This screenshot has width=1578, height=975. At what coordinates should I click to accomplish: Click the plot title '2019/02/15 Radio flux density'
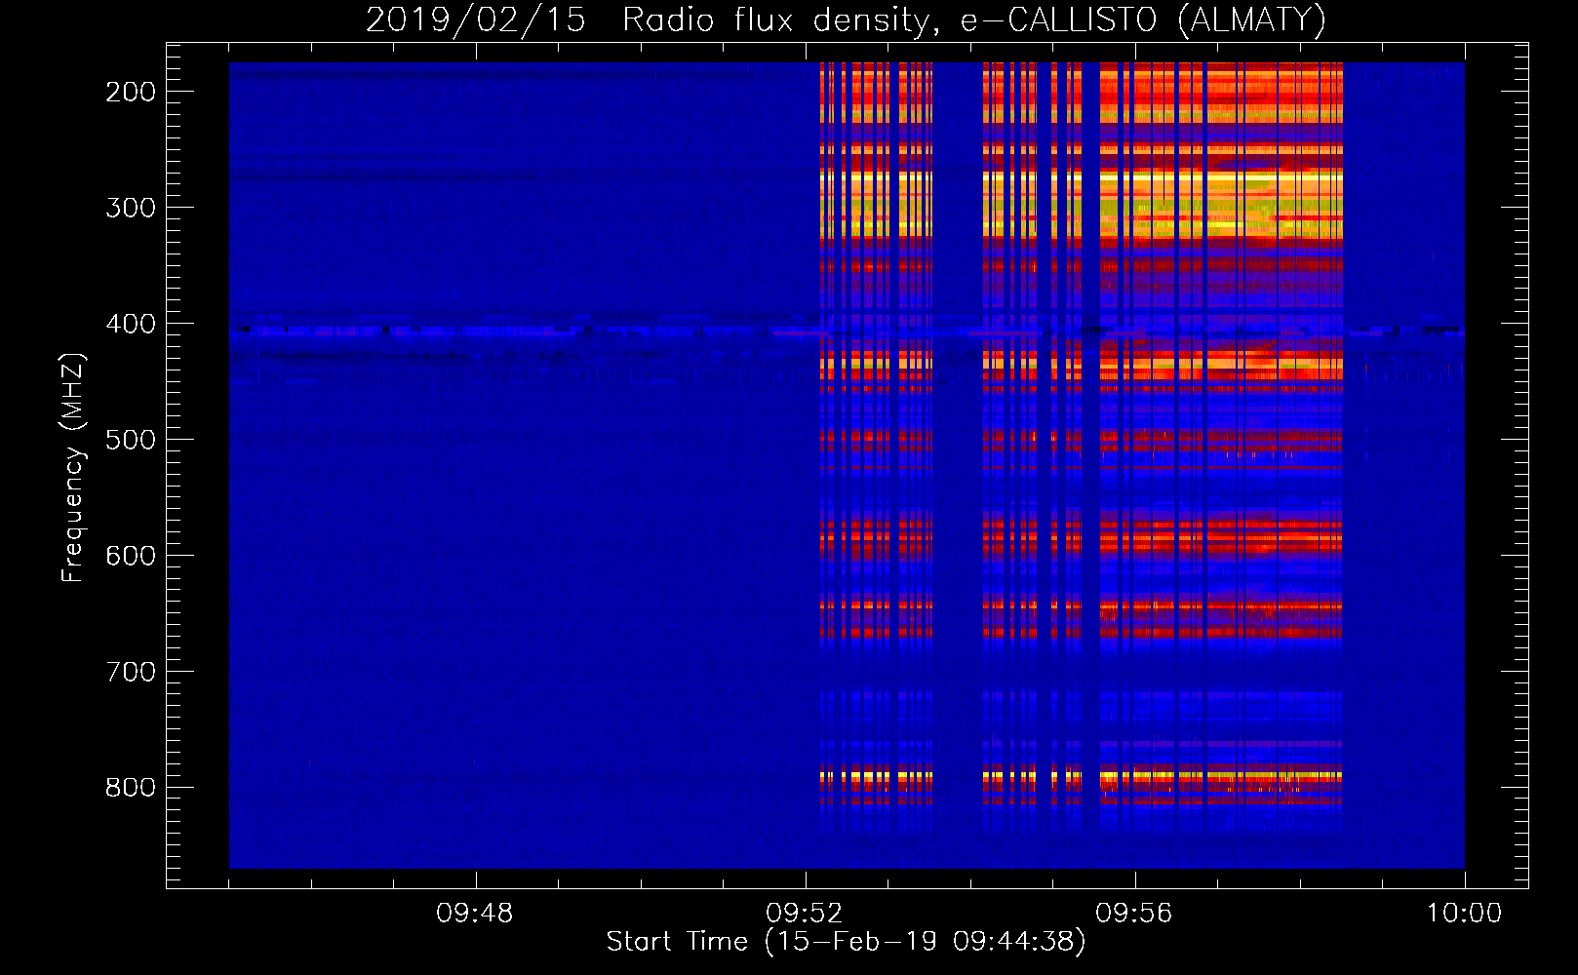click(x=846, y=19)
